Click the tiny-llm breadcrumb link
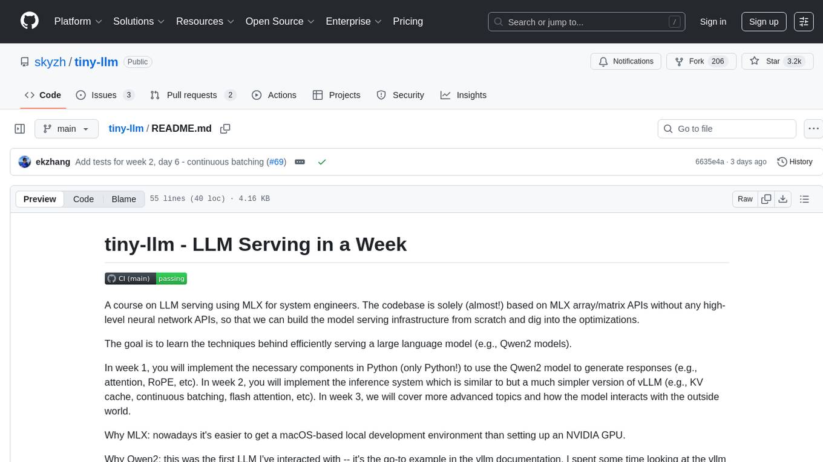 tap(126, 128)
